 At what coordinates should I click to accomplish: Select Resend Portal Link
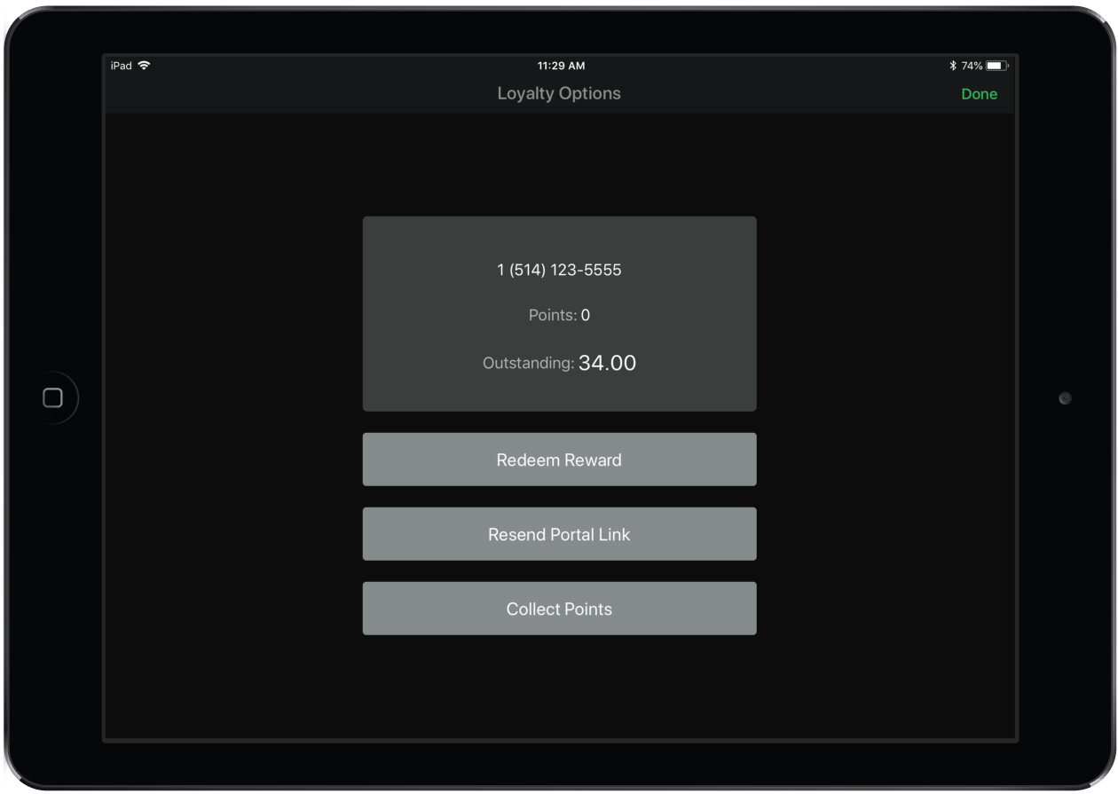tap(559, 534)
